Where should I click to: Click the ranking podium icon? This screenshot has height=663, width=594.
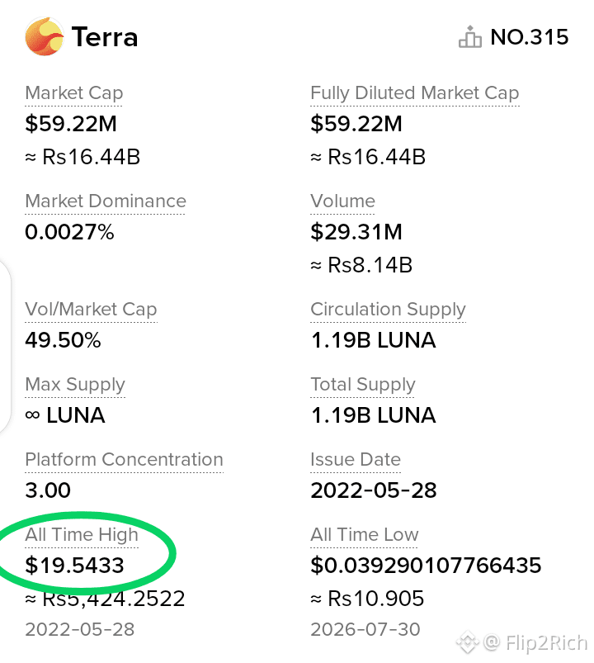click(x=470, y=37)
